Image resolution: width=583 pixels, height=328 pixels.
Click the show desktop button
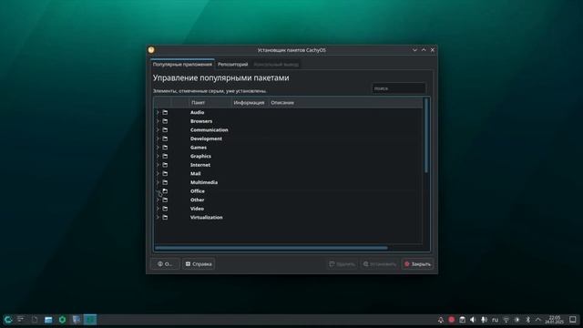pos(573,320)
